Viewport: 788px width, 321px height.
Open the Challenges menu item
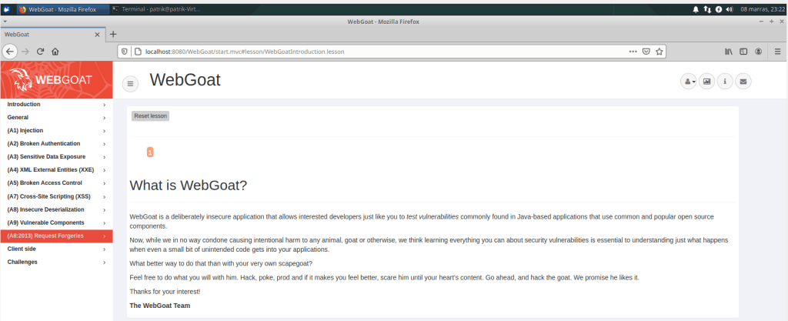tap(55, 262)
